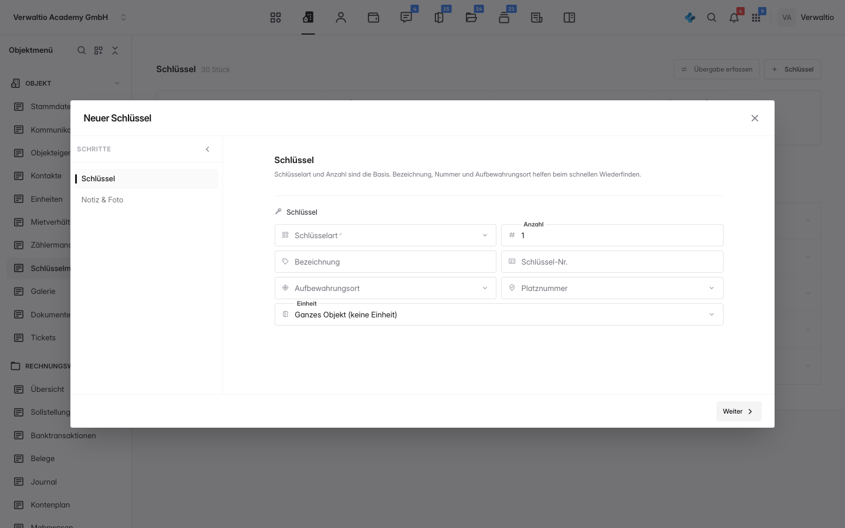Click the Übergabe erfassen button
The width and height of the screenshot is (845, 528).
coord(716,69)
